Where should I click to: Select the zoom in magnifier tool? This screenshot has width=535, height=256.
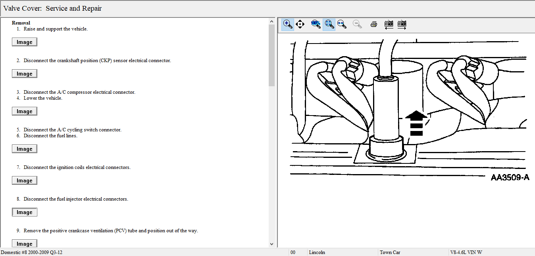pos(288,24)
